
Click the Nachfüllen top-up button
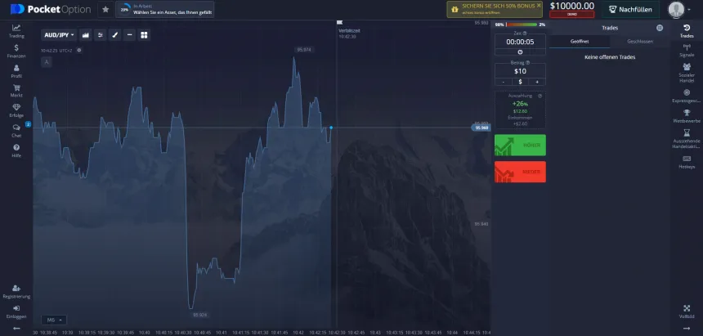[631, 10]
